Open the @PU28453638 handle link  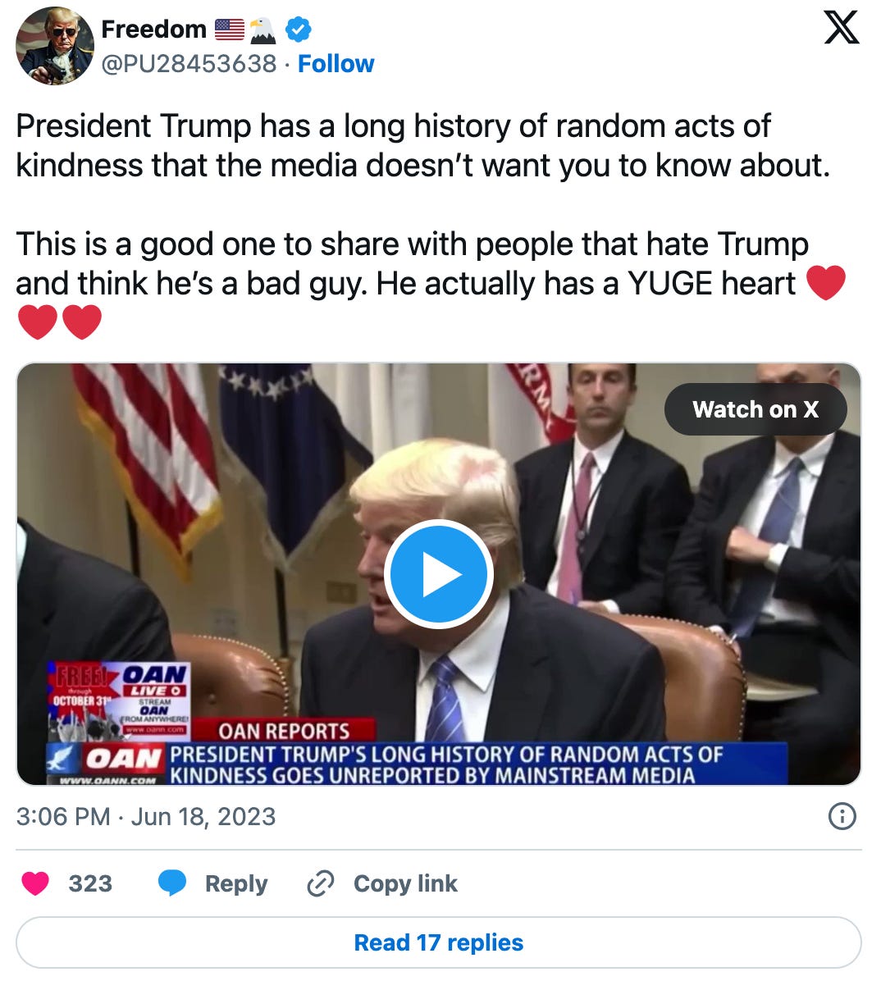pos(189,64)
